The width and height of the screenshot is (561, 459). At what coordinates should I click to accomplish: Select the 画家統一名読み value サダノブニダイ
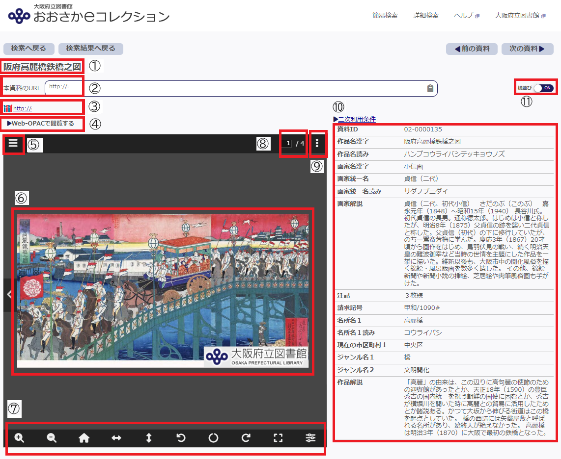(x=426, y=191)
